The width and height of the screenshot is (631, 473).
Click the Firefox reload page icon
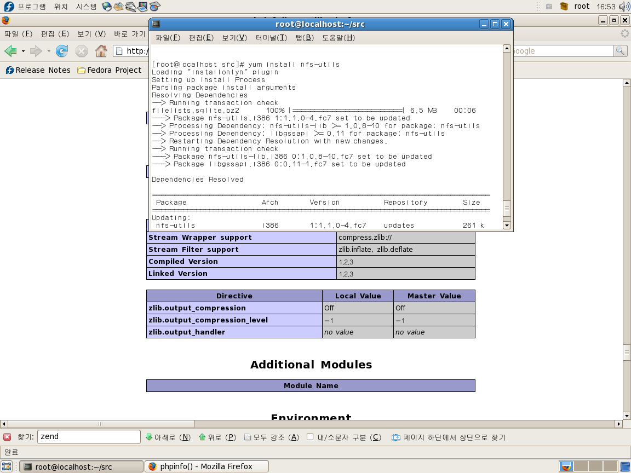pyautogui.click(x=62, y=51)
